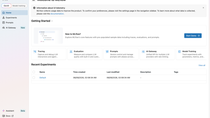The image size is (210, 118).
Task: Click the Beta badge beside Assistant
Action: [x=23, y=111]
